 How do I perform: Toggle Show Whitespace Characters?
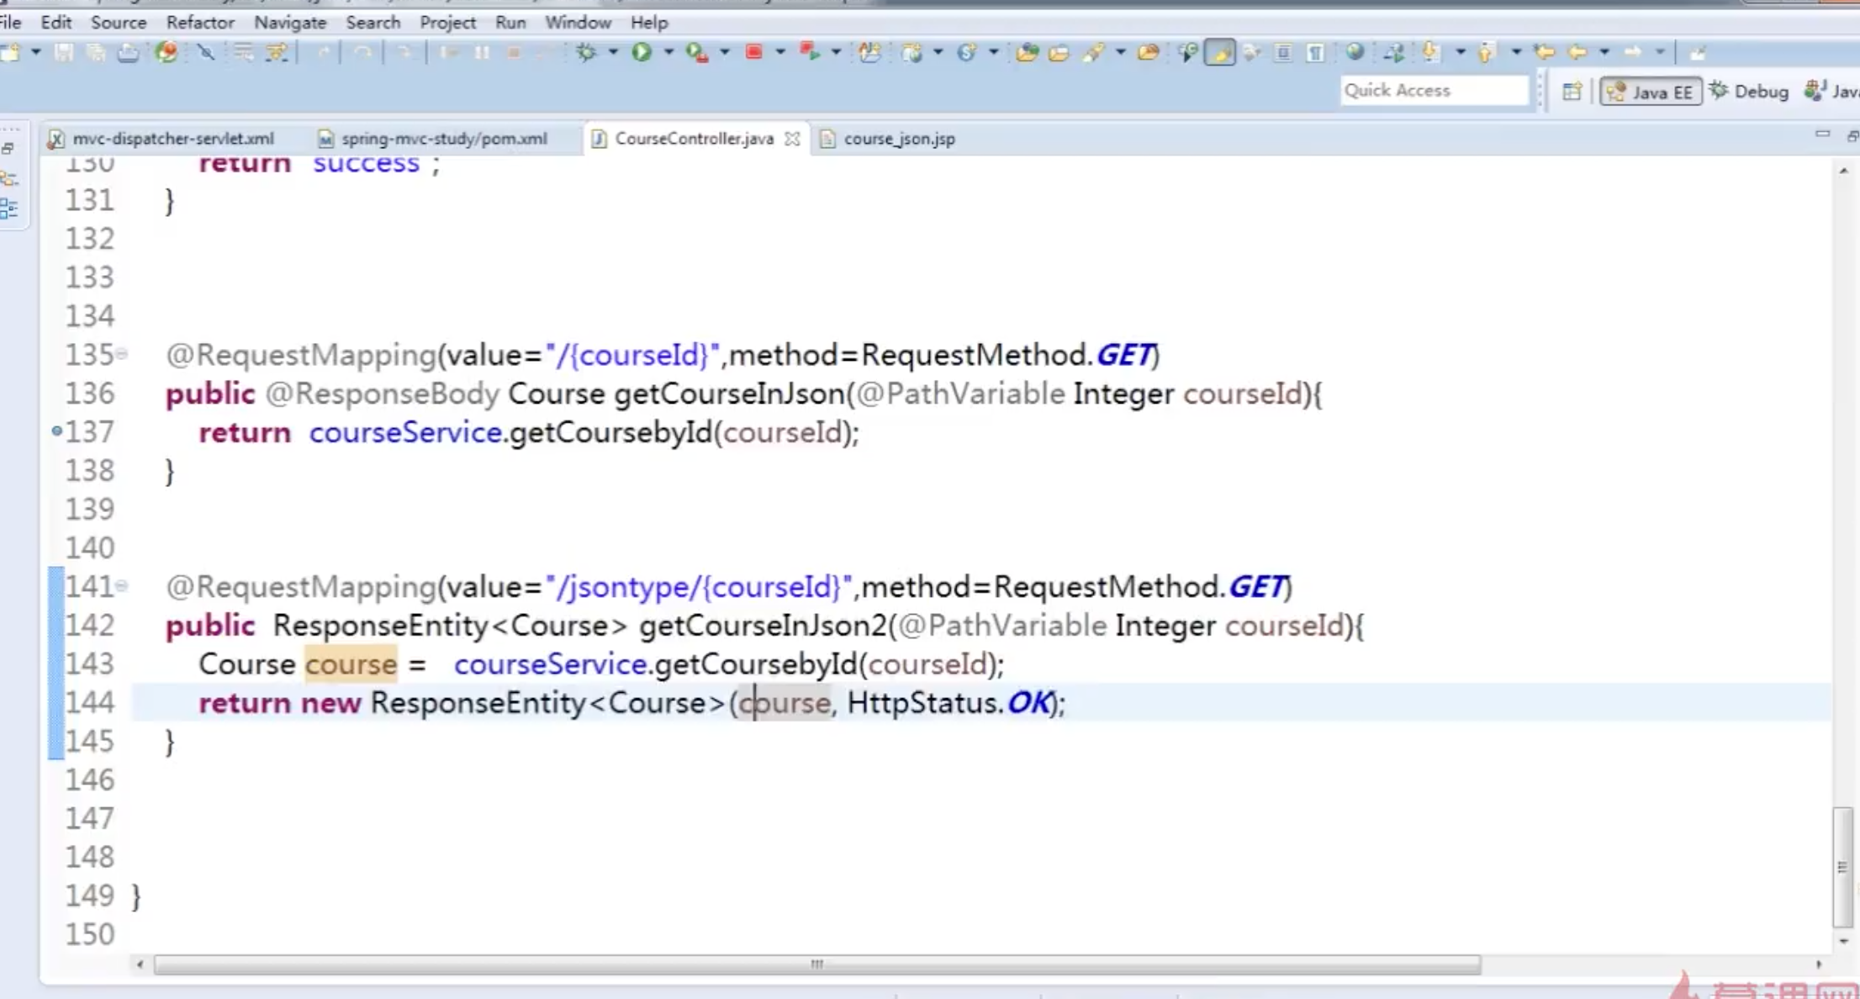[x=1316, y=53]
